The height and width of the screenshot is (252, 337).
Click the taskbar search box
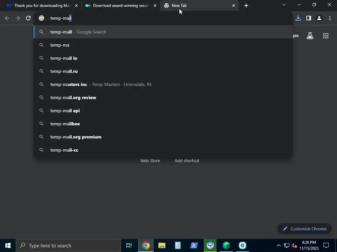point(68,245)
